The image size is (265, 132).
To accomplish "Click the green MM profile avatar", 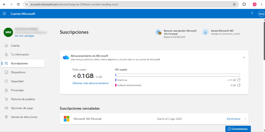I will 8,32.
